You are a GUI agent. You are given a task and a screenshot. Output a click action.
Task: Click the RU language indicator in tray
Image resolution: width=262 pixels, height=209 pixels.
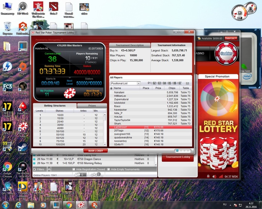[x=225, y=205]
